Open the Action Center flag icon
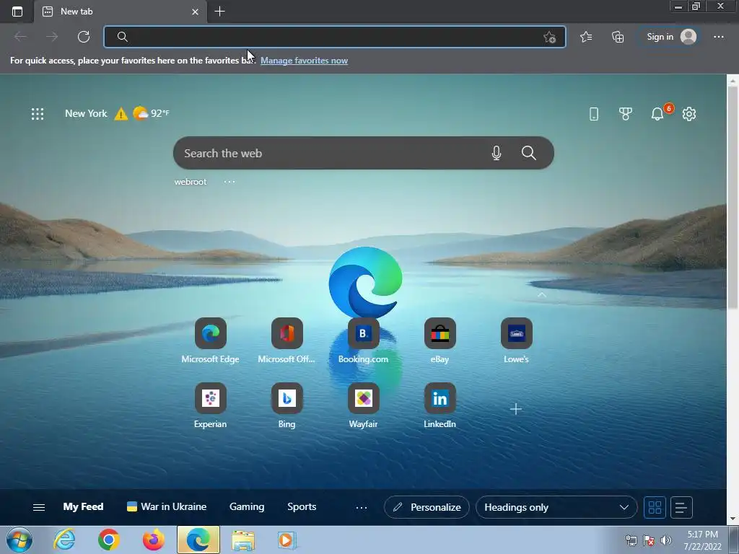Image resolution: width=739 pixels, height=554 pixels. pos(649,540)
